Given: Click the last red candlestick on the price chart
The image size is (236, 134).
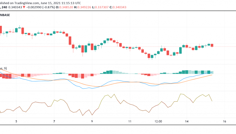Looking at the screenshot, I should tap(212, 45).
